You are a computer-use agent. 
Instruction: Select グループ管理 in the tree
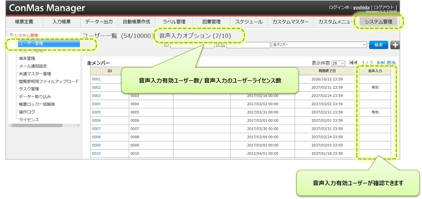pos(31,51)
